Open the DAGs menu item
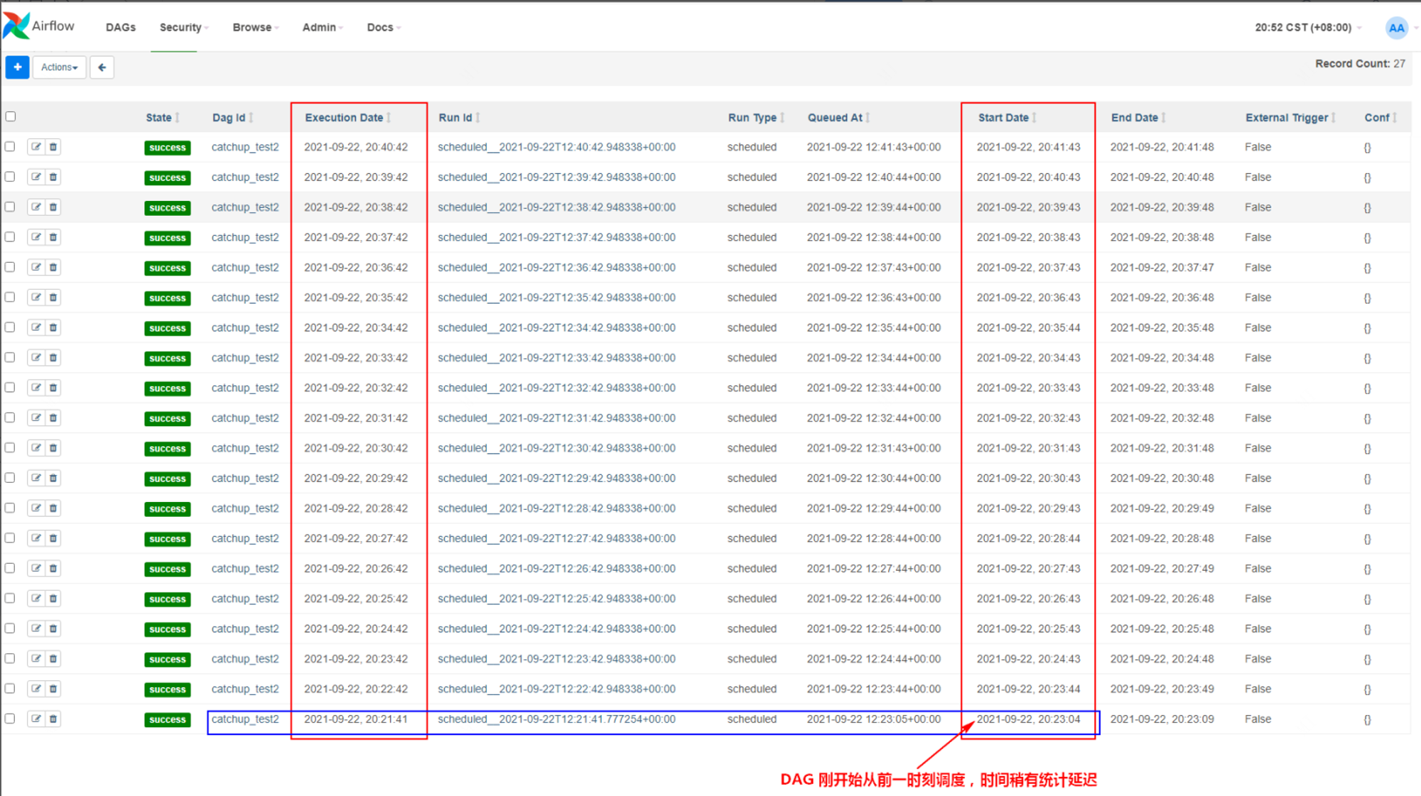The image size is (1421, 796). tap(121, 27)
